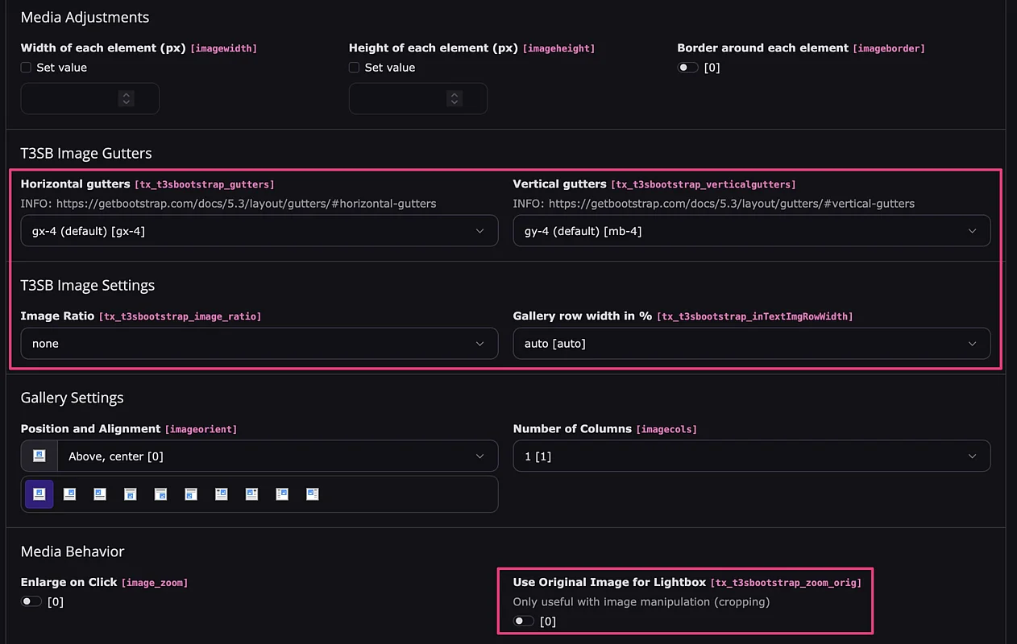Check 'Set value' for element width
Screen dimensions: 1017x644
coord(27,68)
